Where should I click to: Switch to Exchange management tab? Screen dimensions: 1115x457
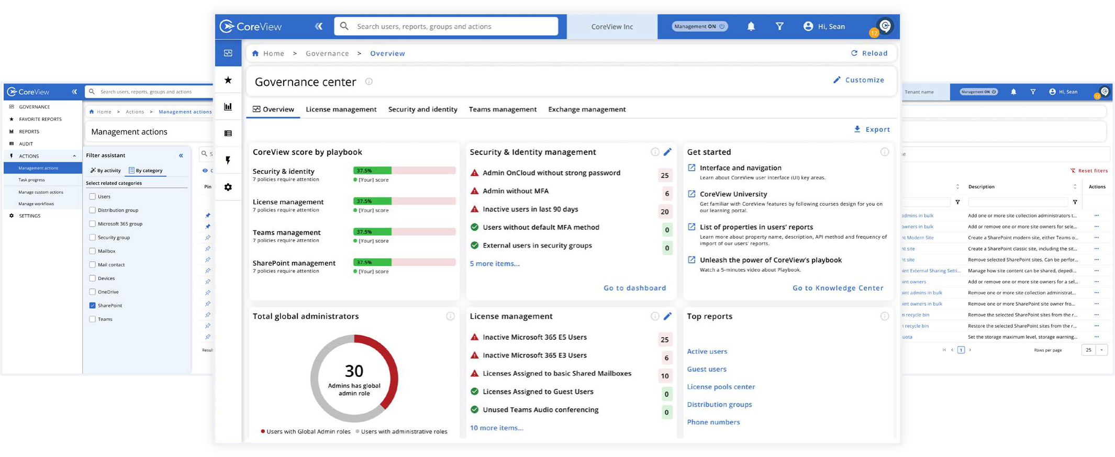[x=587, y=109]
